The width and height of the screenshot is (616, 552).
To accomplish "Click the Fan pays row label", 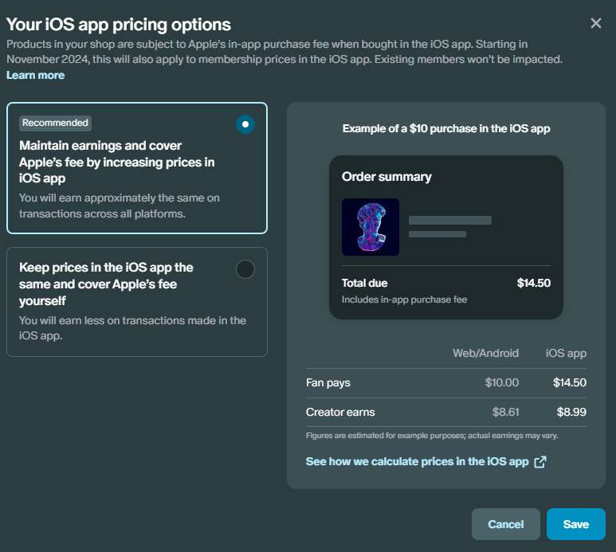I will click(x=328, y=382).
